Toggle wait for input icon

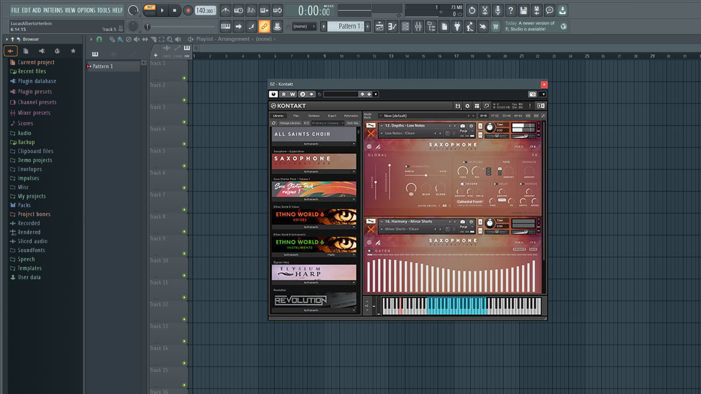coord(238,10)
